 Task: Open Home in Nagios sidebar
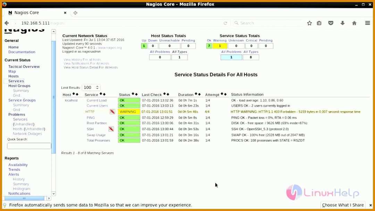click(14, 47)
